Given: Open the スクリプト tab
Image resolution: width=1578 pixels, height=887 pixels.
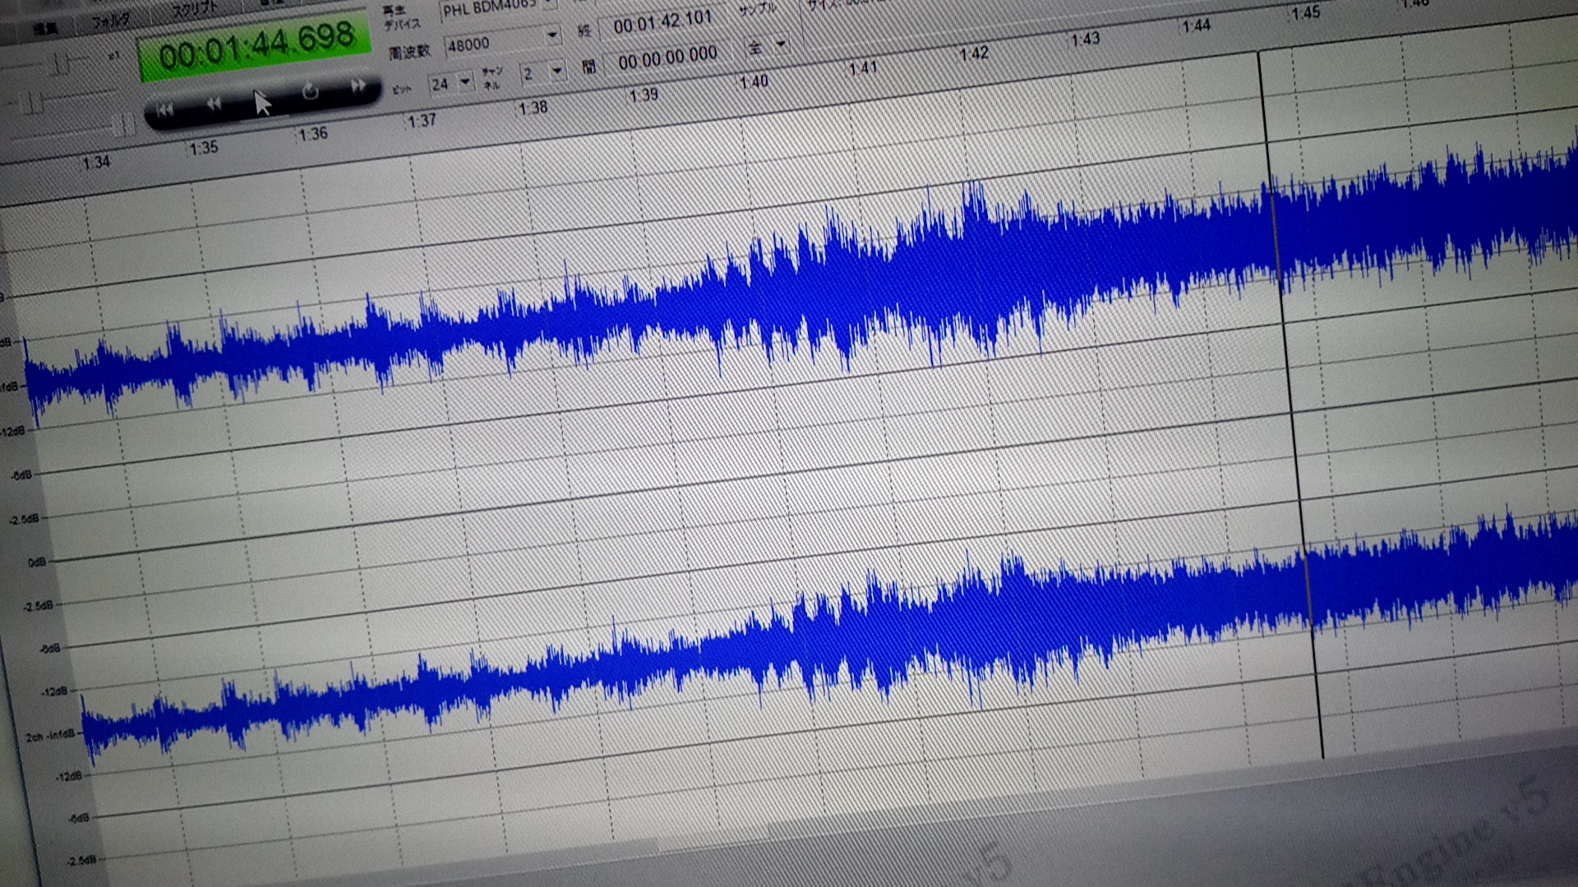Looking at the screenshot, I should pyautogui.click(x=196, y=11).
